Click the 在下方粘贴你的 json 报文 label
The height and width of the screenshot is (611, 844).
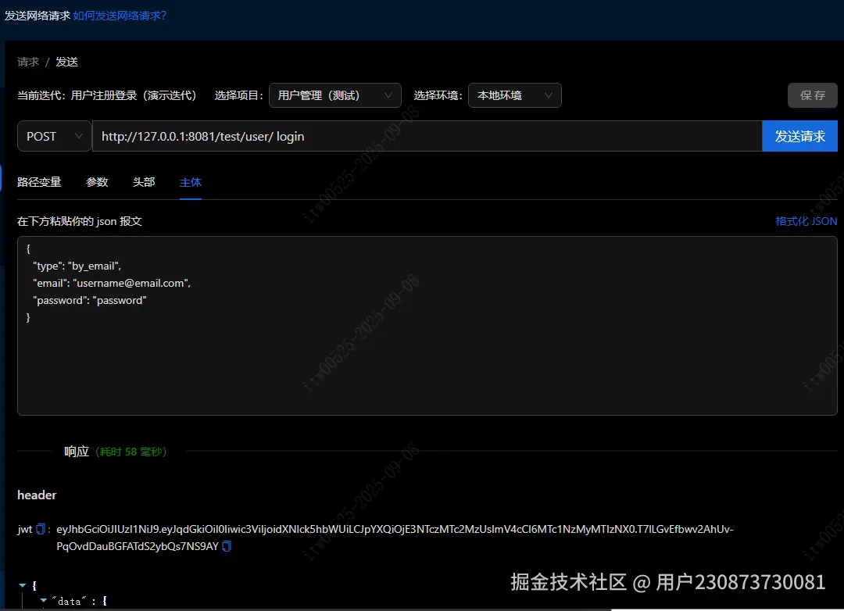(x=80, y=221)
